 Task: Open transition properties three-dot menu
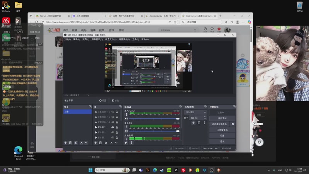204,123
